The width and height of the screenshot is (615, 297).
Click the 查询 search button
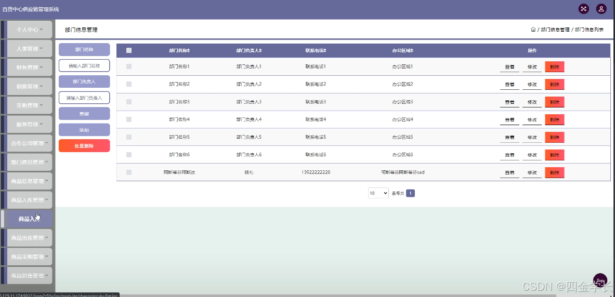coord(84,114)
